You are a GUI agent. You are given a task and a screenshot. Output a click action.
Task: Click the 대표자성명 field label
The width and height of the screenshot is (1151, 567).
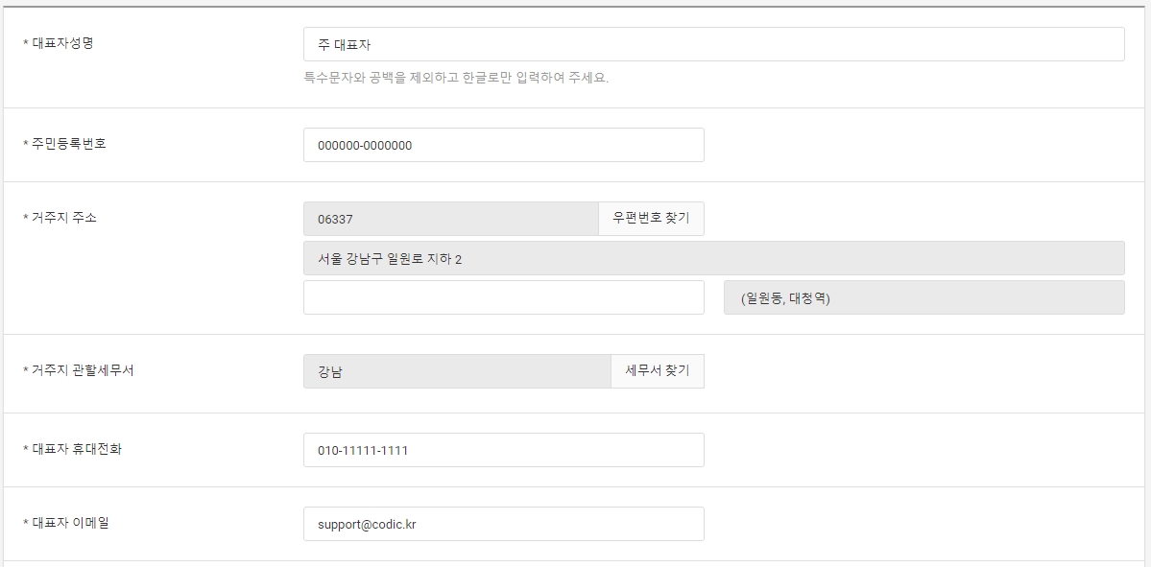coord(62,42)
